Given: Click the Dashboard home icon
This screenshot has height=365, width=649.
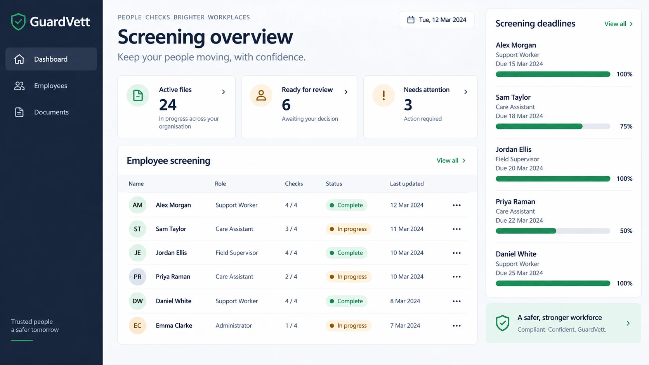Looking at the screenshot, I should click(19, 59).
